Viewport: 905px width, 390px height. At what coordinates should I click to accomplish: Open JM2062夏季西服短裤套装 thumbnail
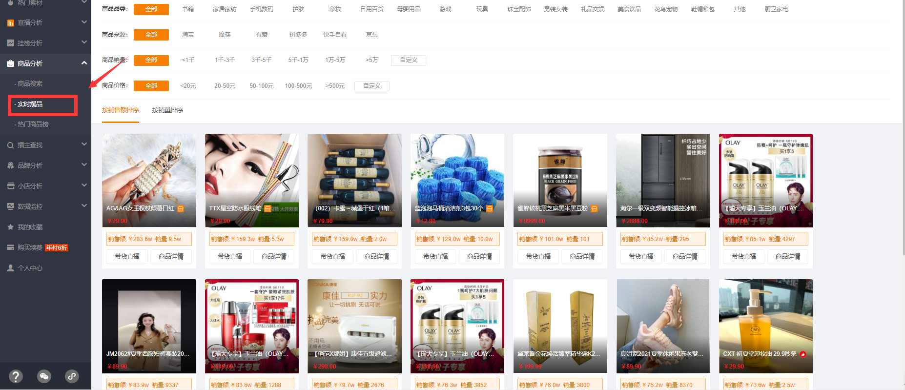pos(149,326)
